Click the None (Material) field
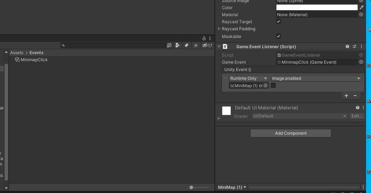The image size is (371, 193). tap(318, 15)
